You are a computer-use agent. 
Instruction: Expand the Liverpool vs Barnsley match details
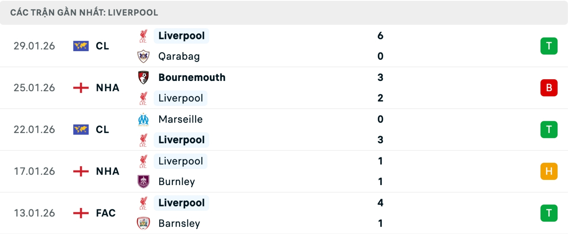tap(284, 213)
